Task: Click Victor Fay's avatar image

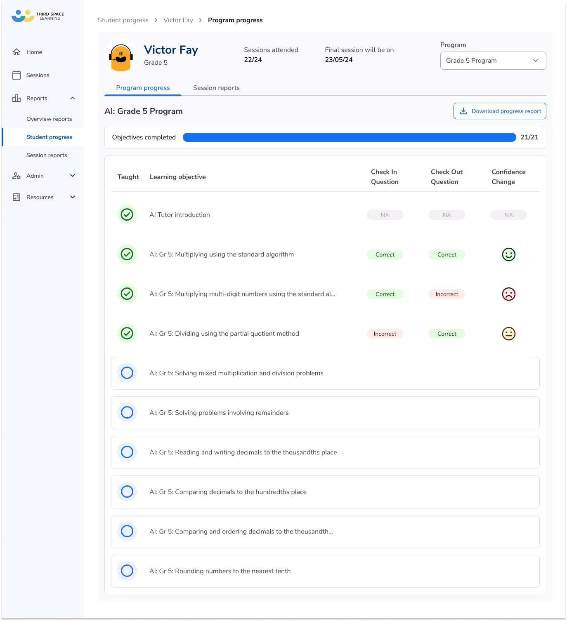Action: [x=121, y=56]
